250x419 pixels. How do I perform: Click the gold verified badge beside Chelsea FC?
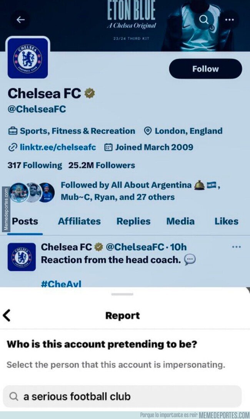pos(90,93)
